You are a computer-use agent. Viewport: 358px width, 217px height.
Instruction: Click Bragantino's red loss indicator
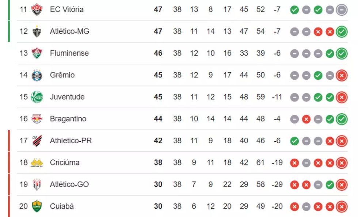tap(306, 119)
